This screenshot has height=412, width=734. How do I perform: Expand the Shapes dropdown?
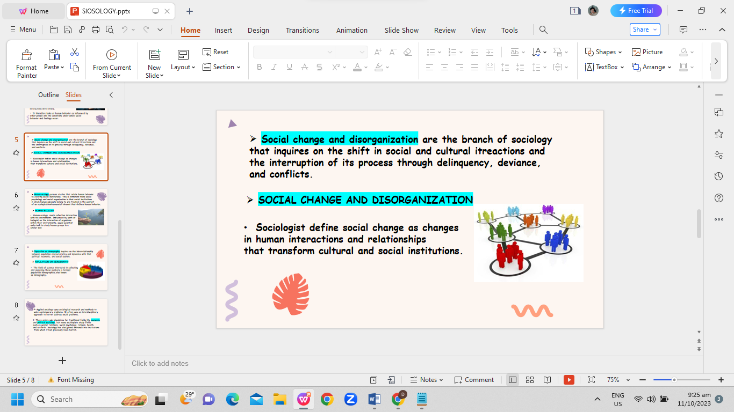pos(603,52)
